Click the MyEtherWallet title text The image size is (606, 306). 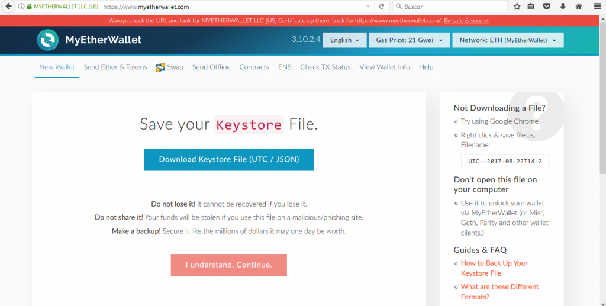pyautogui.click(x=104, y=40)
